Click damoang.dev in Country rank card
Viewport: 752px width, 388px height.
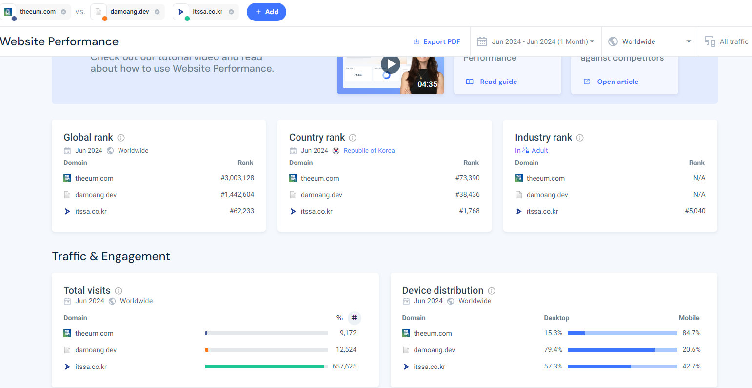[x=322, y=195]
